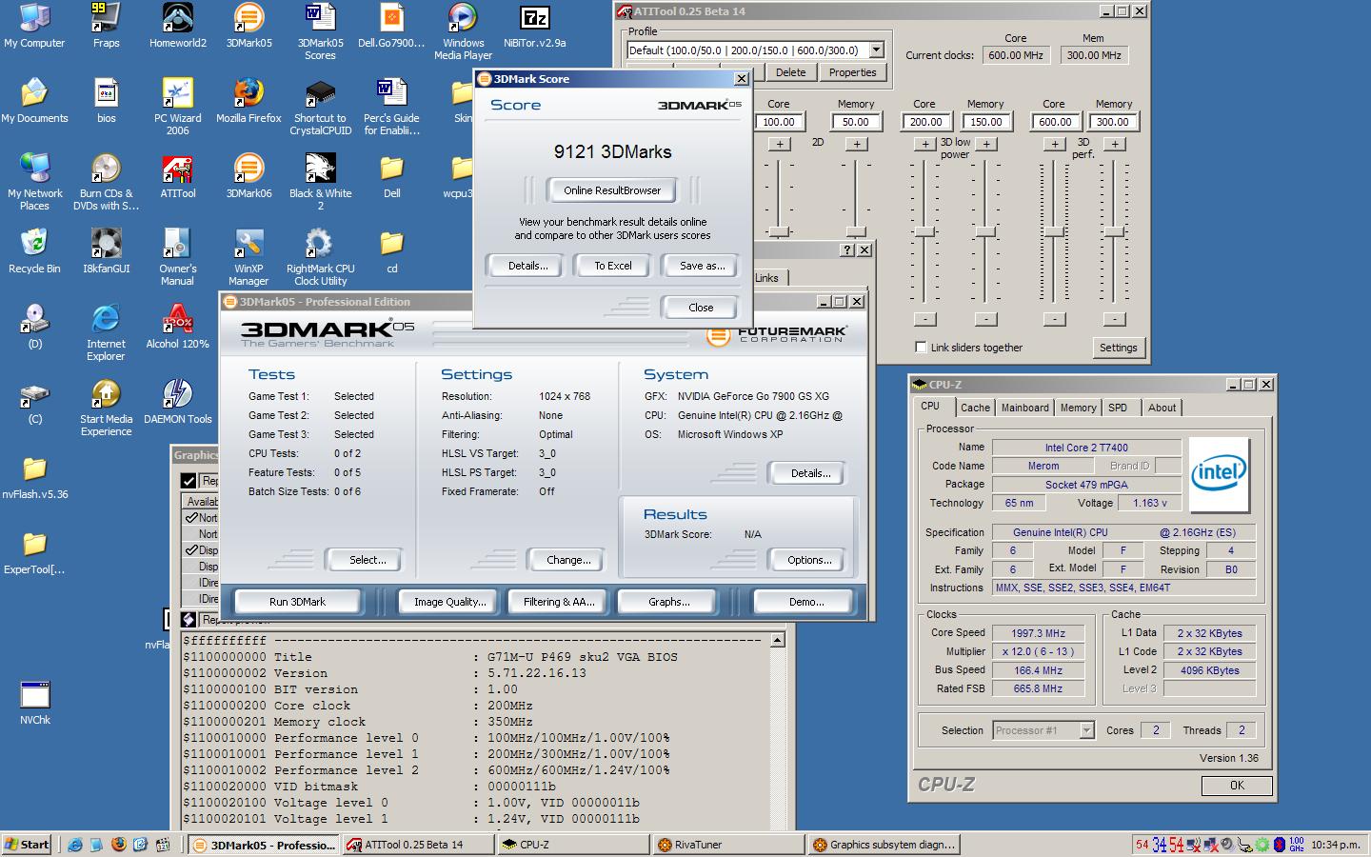Launch Mozilla Firefox from desktop
Screen dimensions: 1371x857
point(248,100)
